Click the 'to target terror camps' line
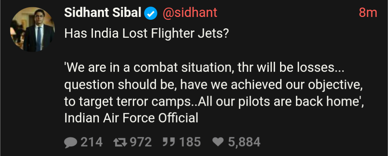 click(x=214, y=102)
